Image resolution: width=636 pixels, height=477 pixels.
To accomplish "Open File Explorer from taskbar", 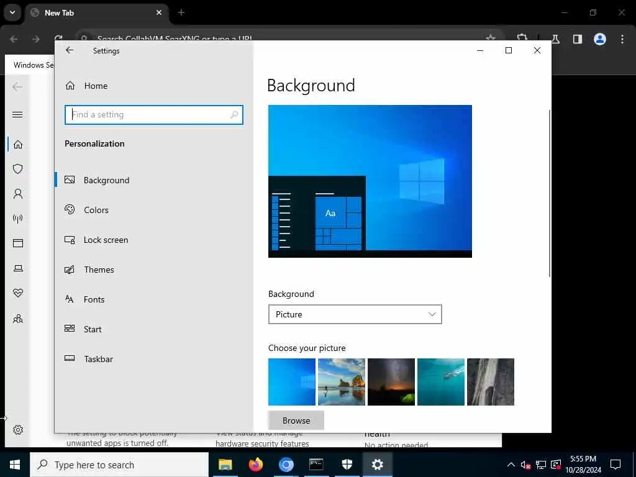I will click(225, 465).
